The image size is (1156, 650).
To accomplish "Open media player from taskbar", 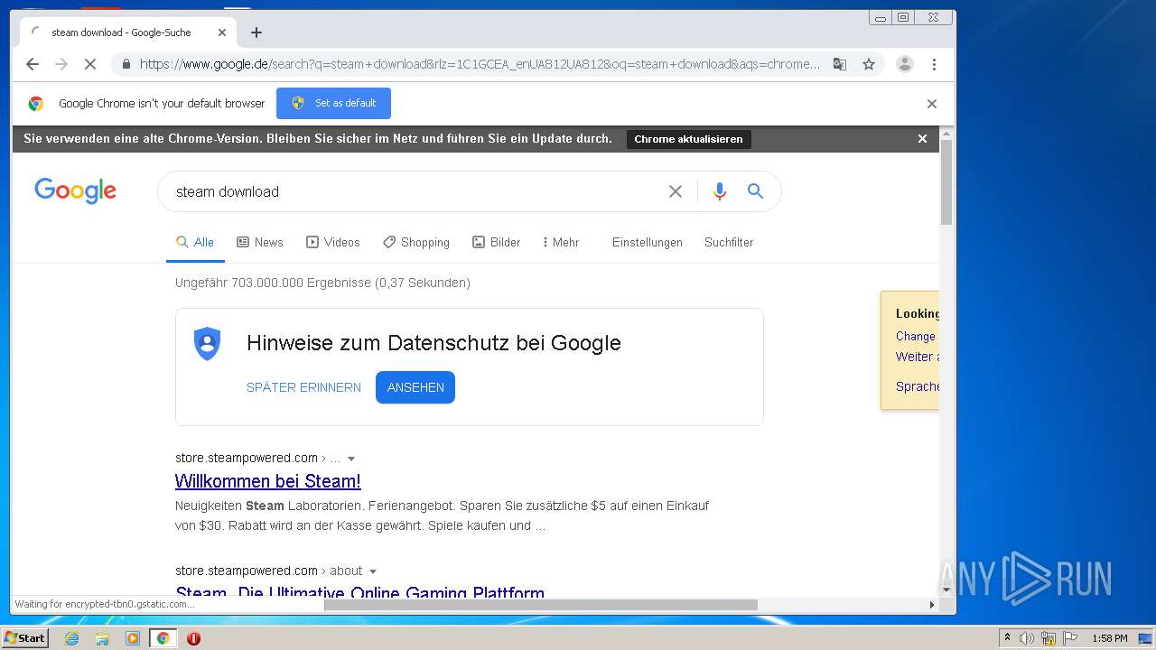I will pos(133,638).
